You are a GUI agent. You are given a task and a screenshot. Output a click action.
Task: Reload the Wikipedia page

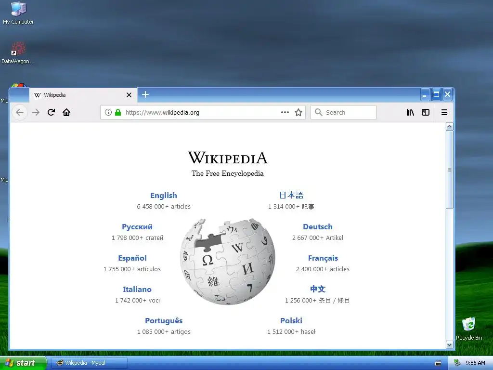(x=51, y=112)
